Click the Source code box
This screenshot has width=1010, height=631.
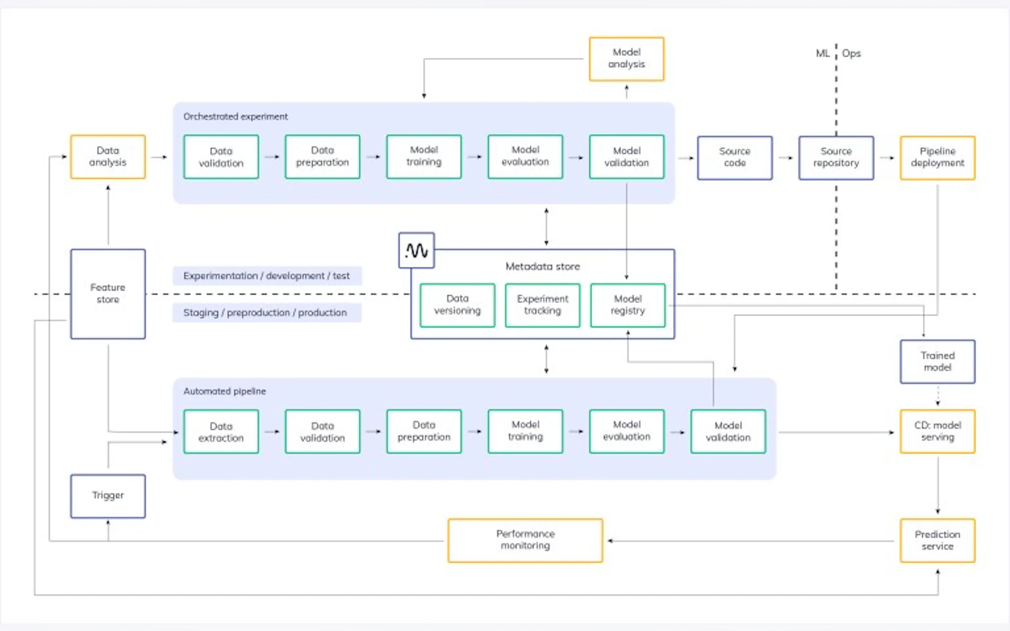pyautogui.click(x=734, y=158)
